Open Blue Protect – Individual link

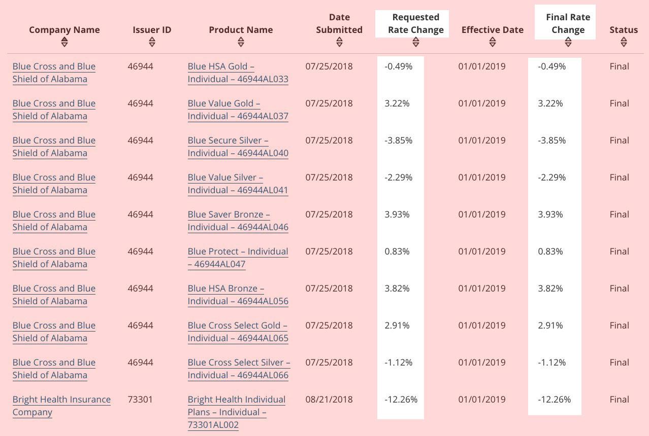238,258
